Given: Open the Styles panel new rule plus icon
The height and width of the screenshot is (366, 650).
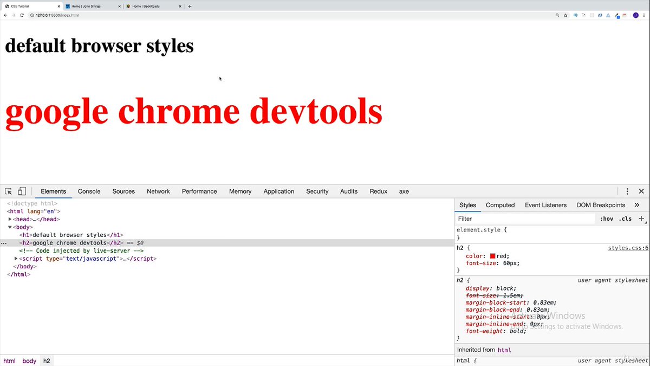Looking at the screenshot, I should pos(641,219).
